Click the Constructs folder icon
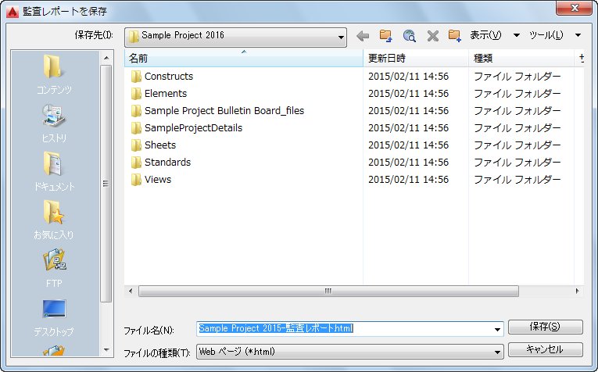Image resolution: width=598 pixels, height=372 pixels. pos(136,77)
